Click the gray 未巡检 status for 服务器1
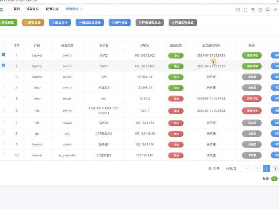This screenshot has height=209, width=279. pos(252,145)
